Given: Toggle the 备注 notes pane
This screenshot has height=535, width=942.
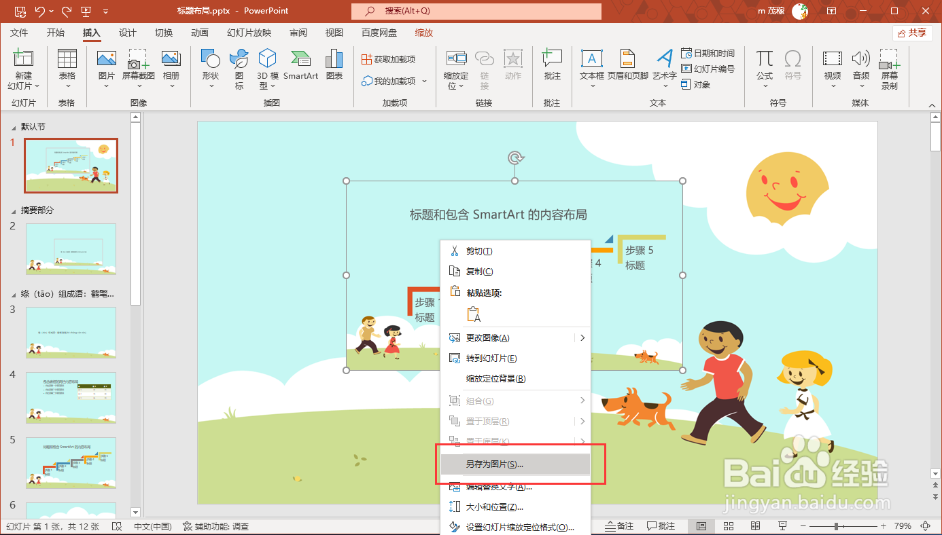Looking at the screenshot, I should click(620, 526).
